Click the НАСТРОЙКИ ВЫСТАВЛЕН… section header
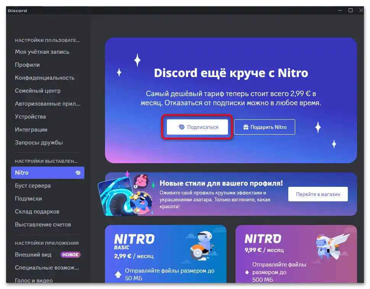 tap(46, 161)
